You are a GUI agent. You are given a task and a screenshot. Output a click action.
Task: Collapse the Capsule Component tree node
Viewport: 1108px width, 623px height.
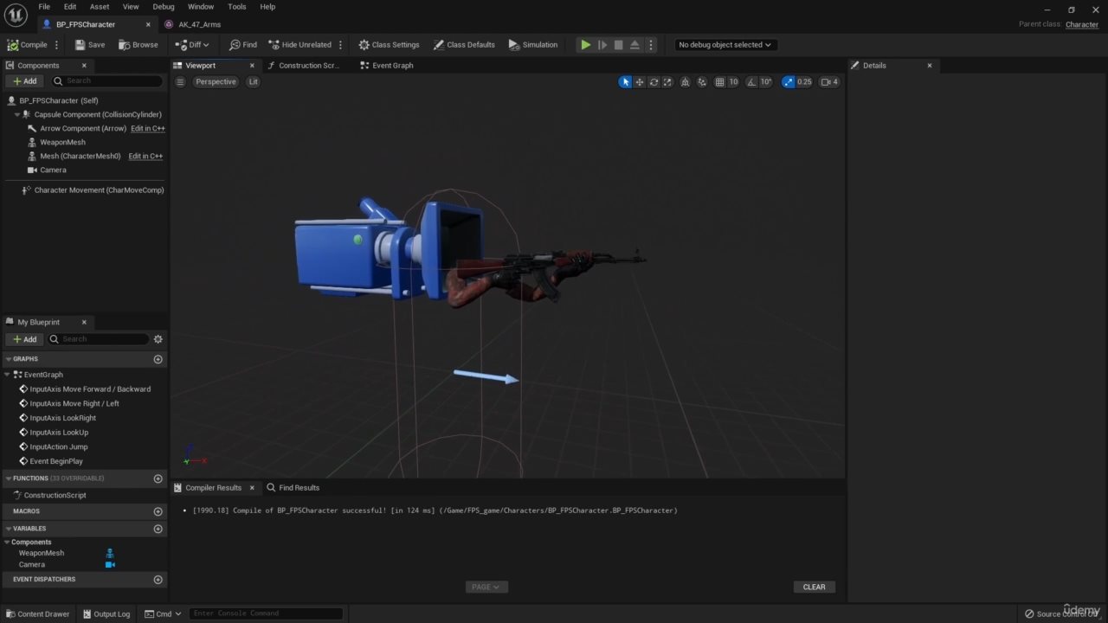tap(17, 114)
